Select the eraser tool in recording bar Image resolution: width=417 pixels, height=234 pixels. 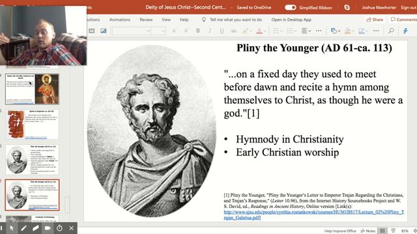36,228
